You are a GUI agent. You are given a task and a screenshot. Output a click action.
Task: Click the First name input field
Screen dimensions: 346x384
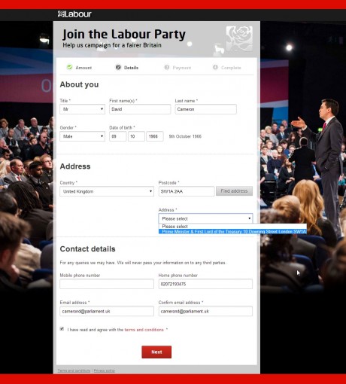click(x=140, y=109)
